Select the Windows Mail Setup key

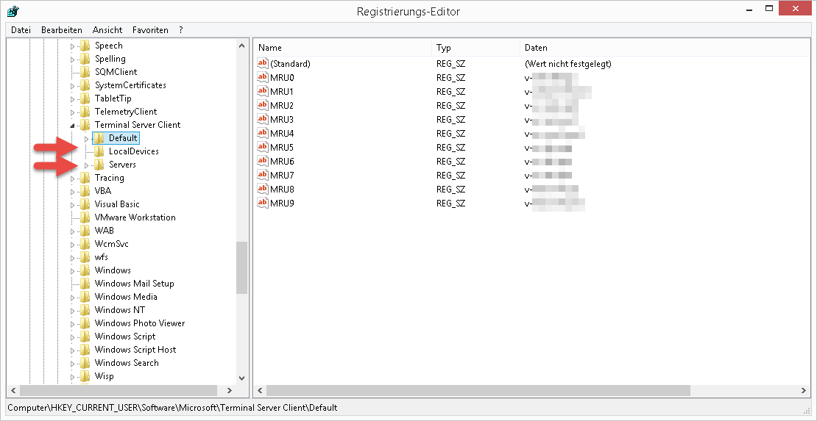[x=135, y=284]
